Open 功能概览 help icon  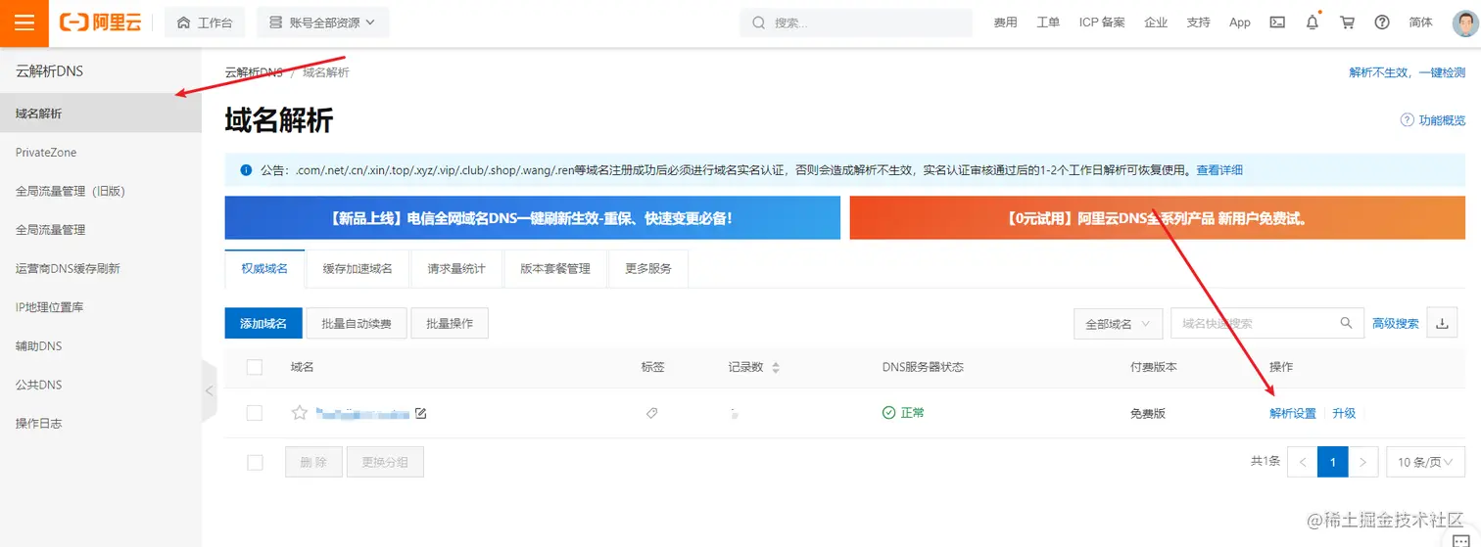point(1408,120)
